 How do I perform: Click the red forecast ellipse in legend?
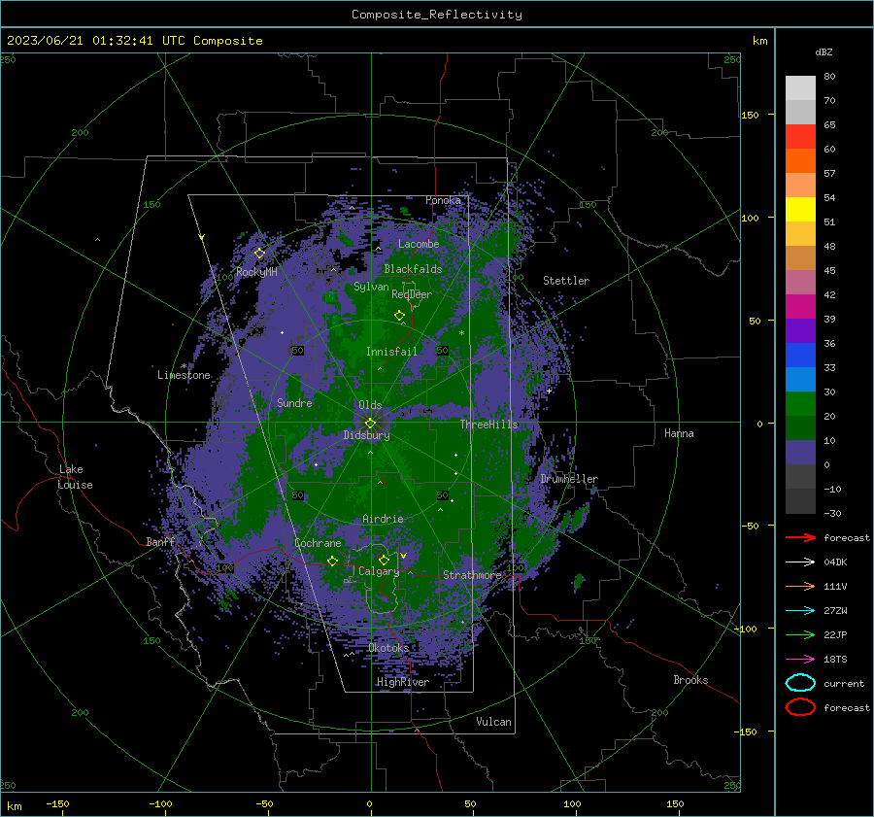pos(800,707)
